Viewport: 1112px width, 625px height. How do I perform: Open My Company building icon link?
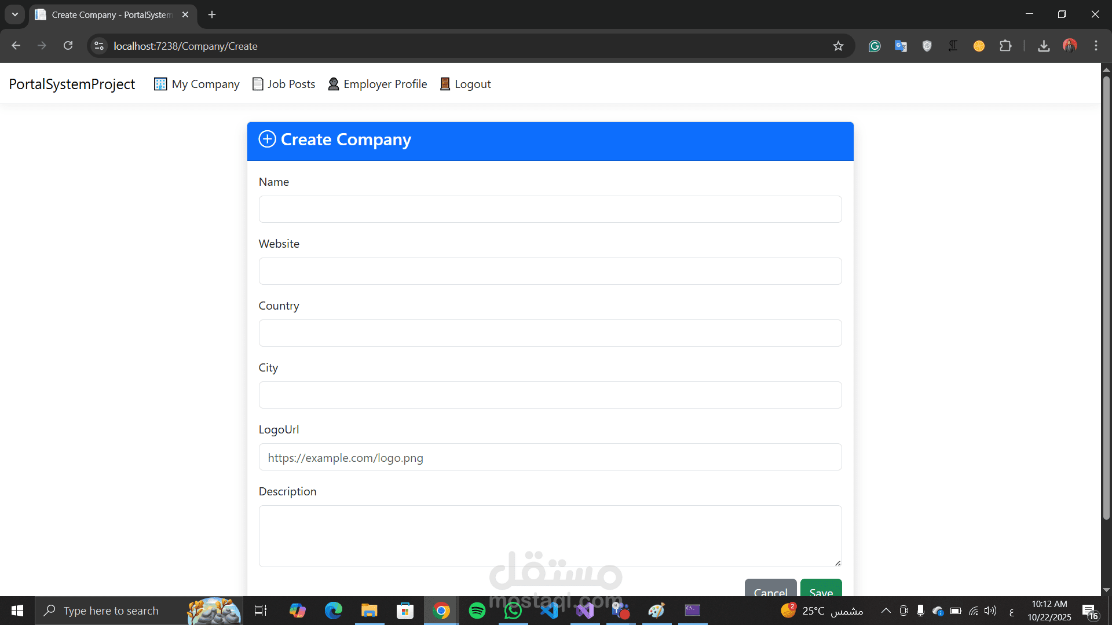[x=160, y=84]
